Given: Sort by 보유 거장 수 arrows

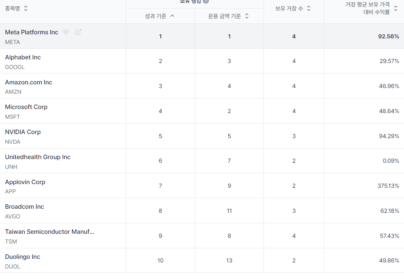Looking at the screenshot, I should pyautogui.click(x=309, y=8).
